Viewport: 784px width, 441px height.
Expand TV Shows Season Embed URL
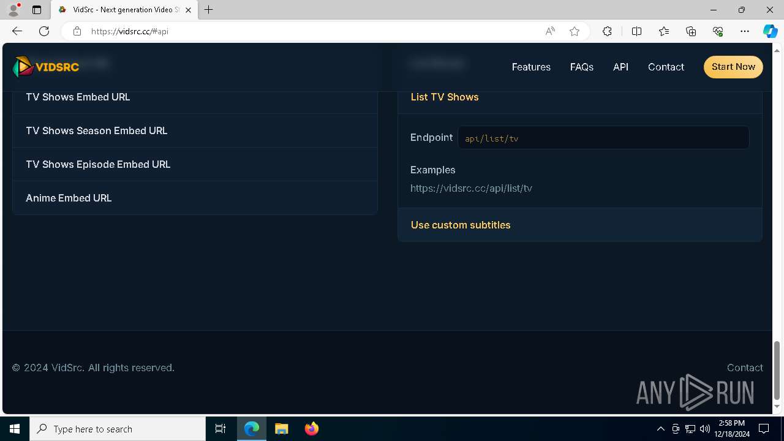[x=195, y=130]
